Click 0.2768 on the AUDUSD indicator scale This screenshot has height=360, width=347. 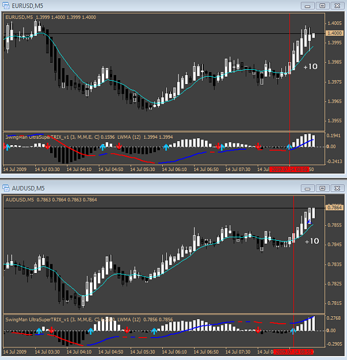334,318
